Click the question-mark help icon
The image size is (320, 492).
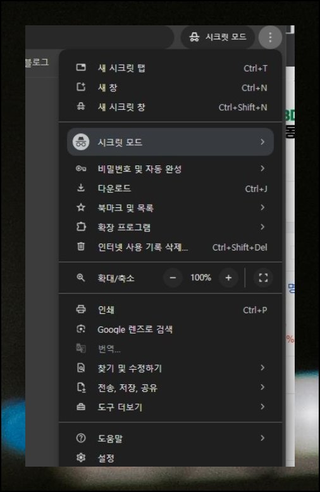(81, 437)
